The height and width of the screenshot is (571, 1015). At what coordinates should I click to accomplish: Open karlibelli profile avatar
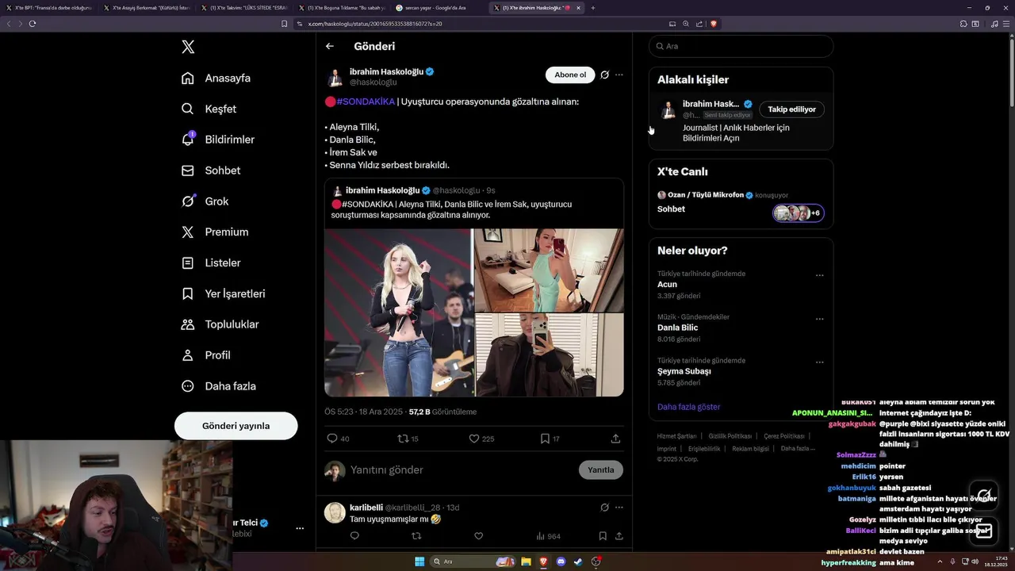click(335, 512)
